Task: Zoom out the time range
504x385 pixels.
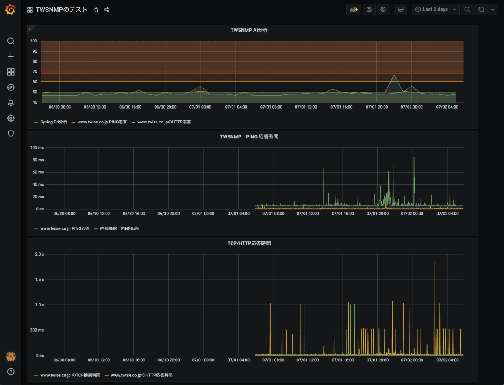Action: pos(467,10)
